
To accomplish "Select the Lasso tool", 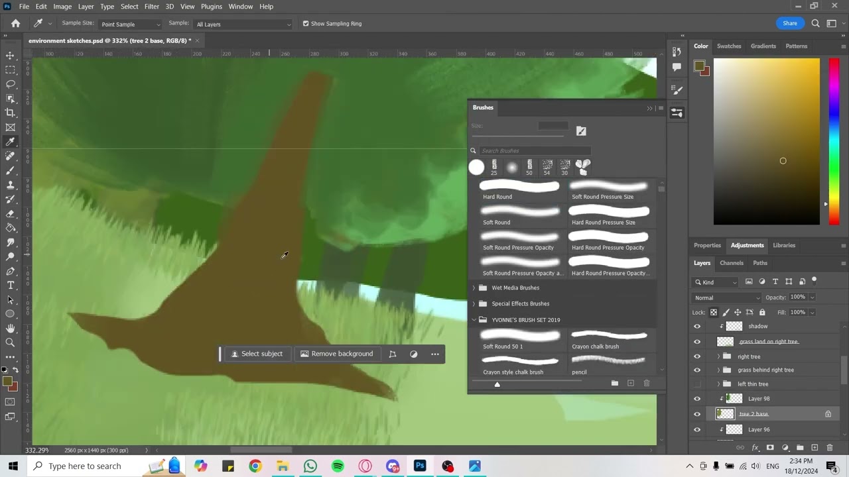I will [11, 84].
